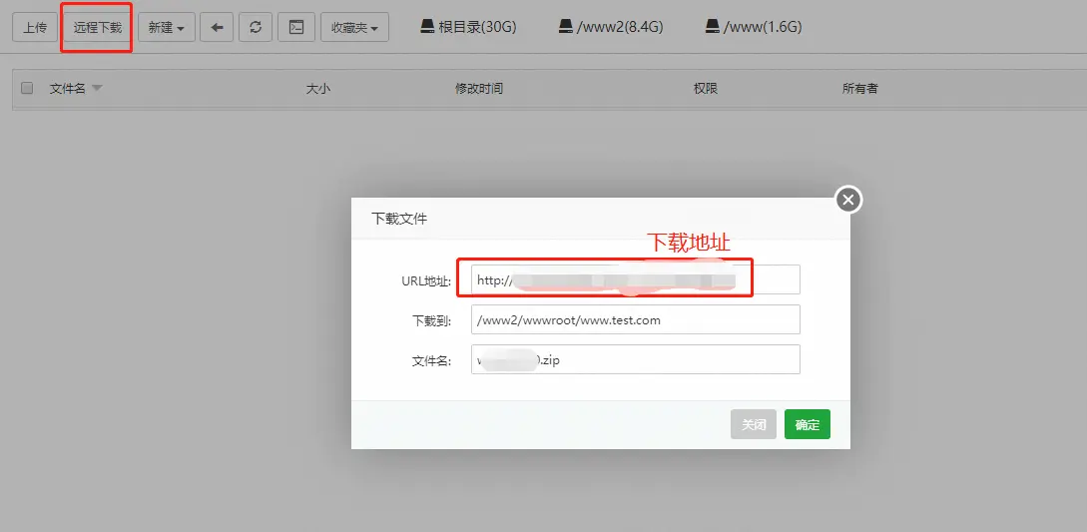Click the 修改时间 column header
Image resolution: width=1087 pixels, height=532 pixels.
(479, 88)
